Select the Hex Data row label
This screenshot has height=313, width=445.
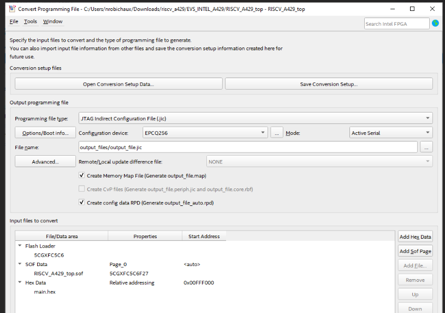(35, 282)
